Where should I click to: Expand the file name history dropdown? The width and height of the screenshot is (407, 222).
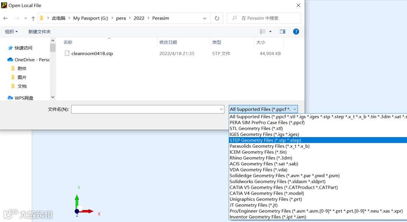coord(221,109)
